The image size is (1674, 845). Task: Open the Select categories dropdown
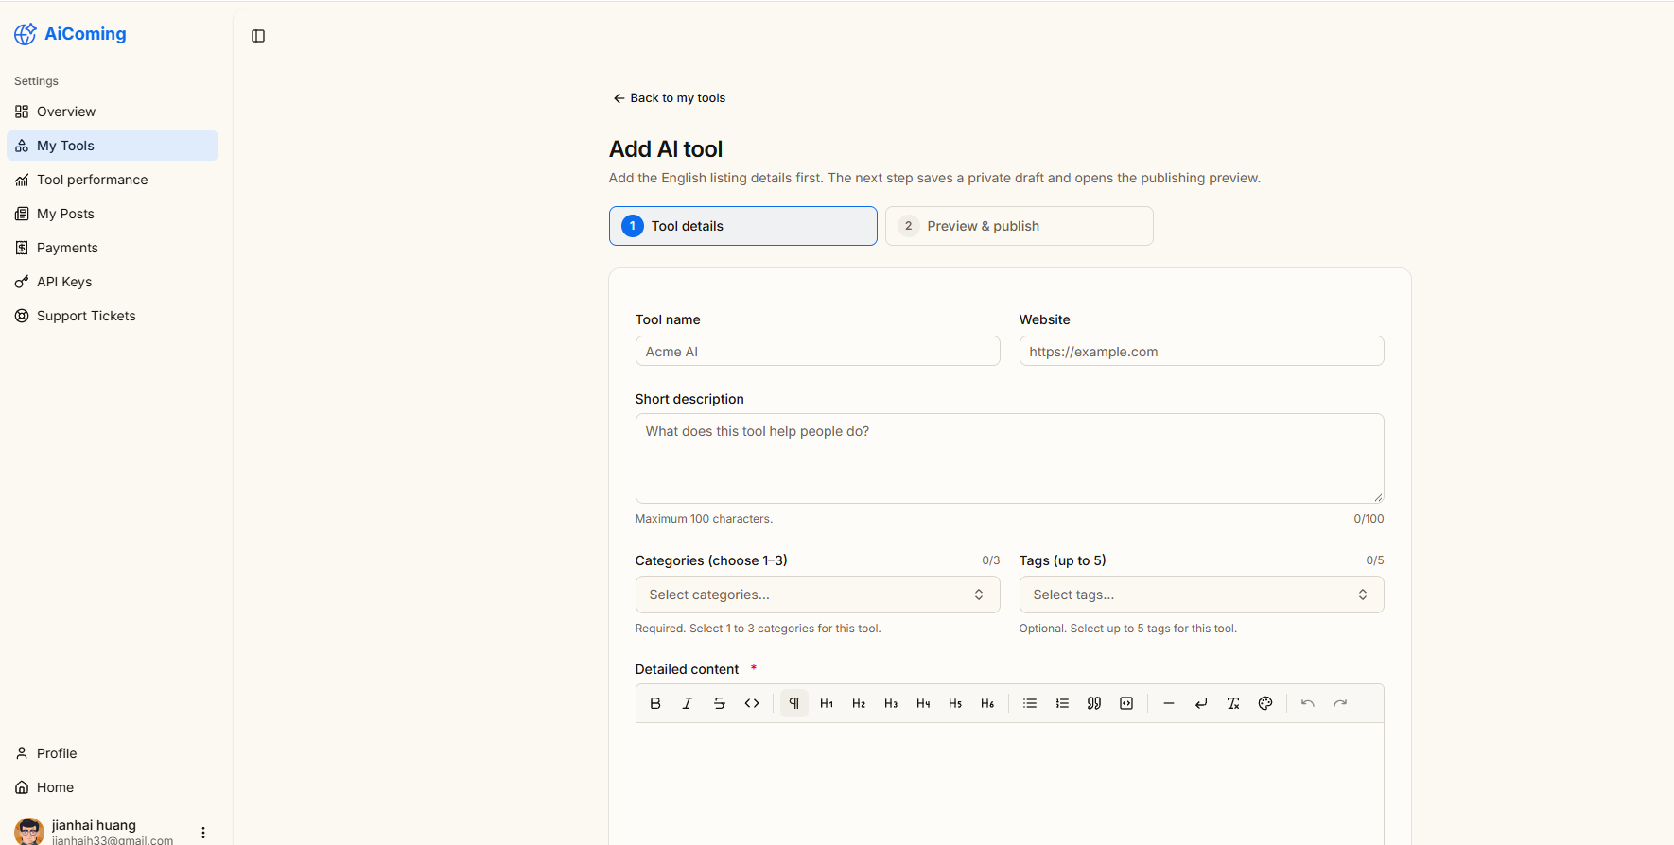(817, 595)
